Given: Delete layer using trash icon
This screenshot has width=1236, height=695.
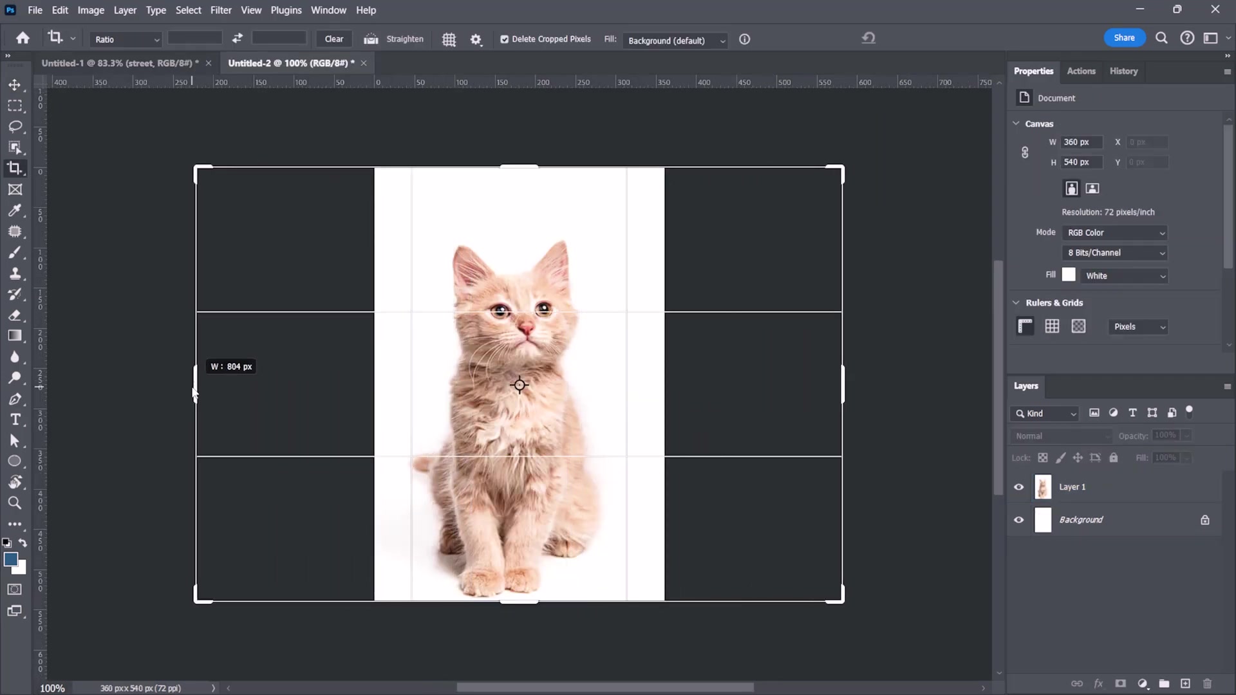Looking at the screenshot, I should coord(1207,683).
